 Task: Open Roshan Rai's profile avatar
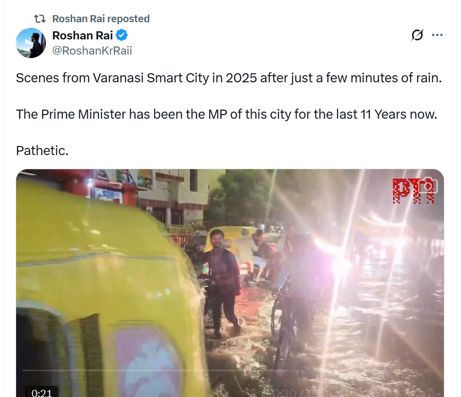click(31, 43)
